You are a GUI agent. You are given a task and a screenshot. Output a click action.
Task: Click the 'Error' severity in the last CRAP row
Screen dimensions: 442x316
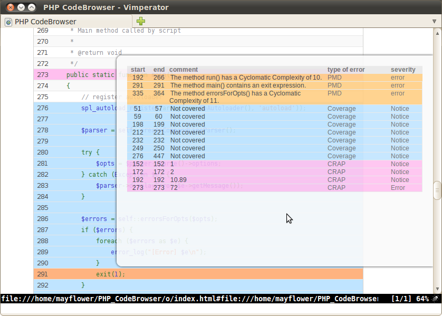point(398,188)
